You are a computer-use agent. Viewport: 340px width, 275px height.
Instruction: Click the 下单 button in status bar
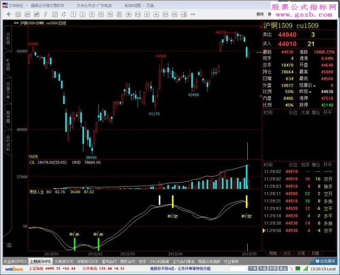pos(252,269)
